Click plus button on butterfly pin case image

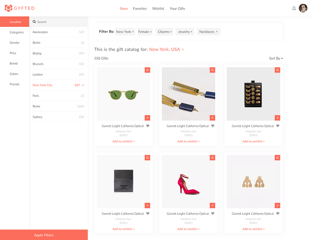click(x=278, y=118)
